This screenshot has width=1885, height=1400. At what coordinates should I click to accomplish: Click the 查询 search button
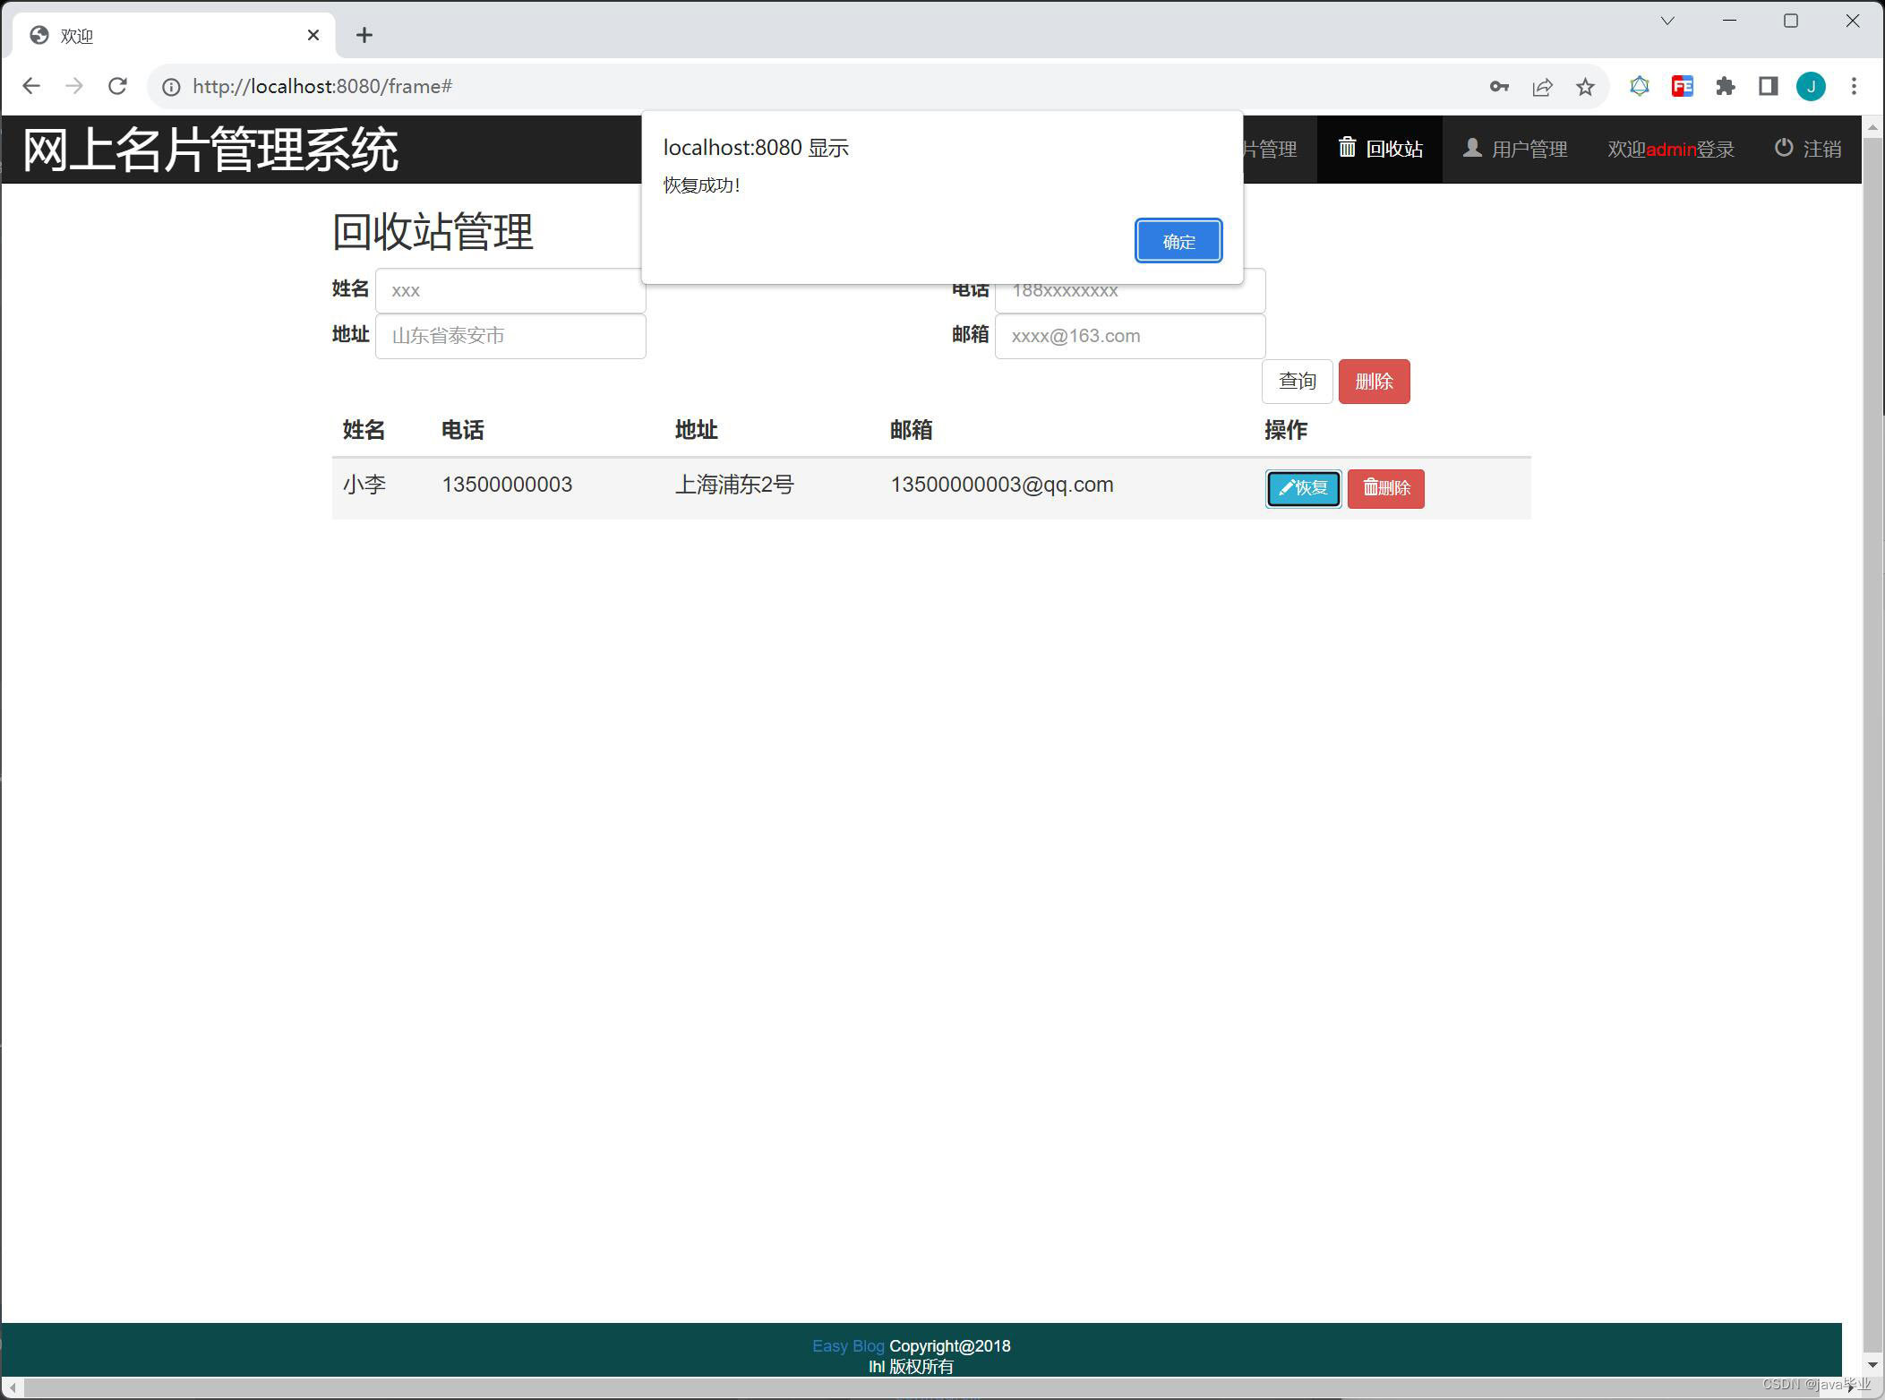(x=1297, y=382)
